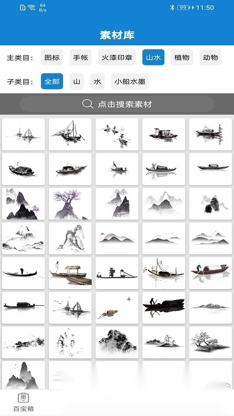Tap the battery 99 indicator
Image resolution: width=234 pixels, height=416 pixels.
(x=184, y=7)
